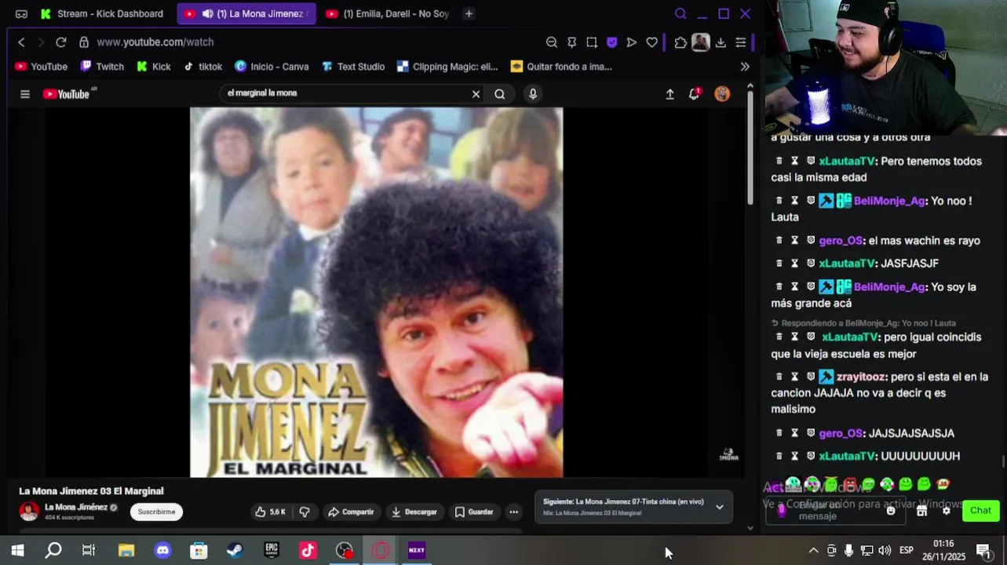Open the YouTube notifications bell
Image resolution: width=1007 pixels, height=565 pixels.
[695, 94]
